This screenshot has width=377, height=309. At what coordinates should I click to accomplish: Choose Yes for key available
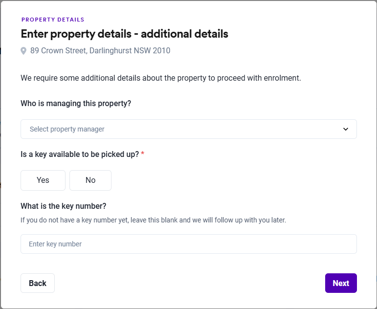[x=43, y=180]
